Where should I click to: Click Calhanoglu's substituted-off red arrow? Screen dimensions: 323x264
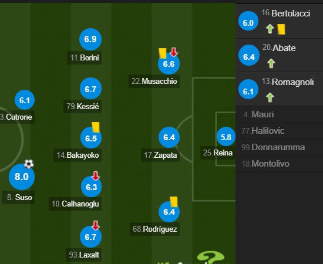pos(96,176)
